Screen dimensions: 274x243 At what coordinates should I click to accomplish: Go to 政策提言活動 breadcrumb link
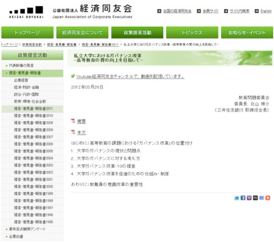[x=32, y=44]
